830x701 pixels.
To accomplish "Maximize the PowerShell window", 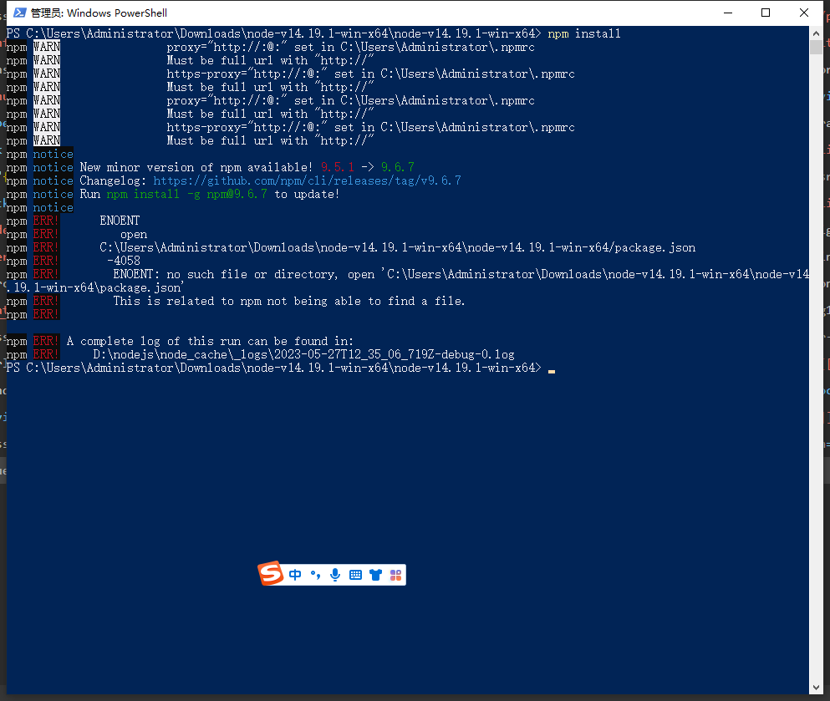I will click(766, 13).
